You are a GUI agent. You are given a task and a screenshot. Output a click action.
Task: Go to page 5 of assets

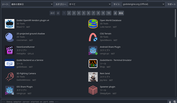(x=84, y=13)
